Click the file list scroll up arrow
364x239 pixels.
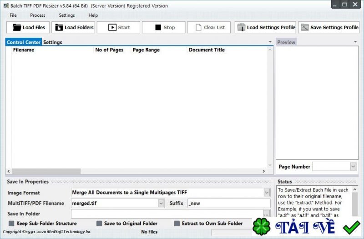pos(270,50)
